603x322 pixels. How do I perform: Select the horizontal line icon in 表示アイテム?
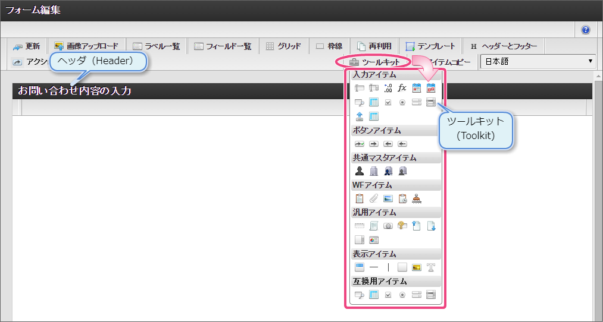373,267
